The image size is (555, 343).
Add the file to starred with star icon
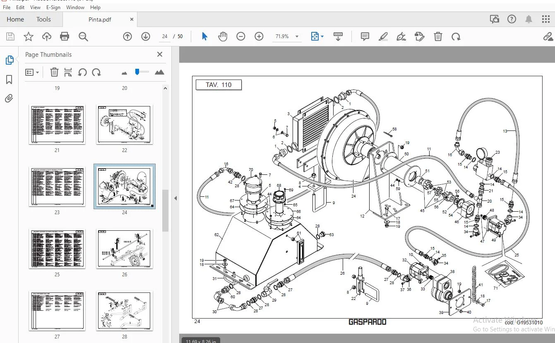29,36
